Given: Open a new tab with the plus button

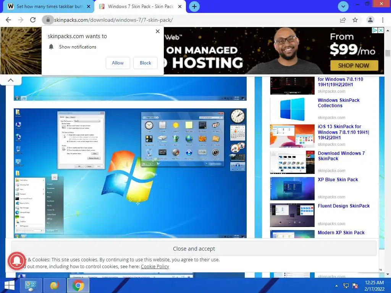Looking at the screenshot, I should pos(194,6).
